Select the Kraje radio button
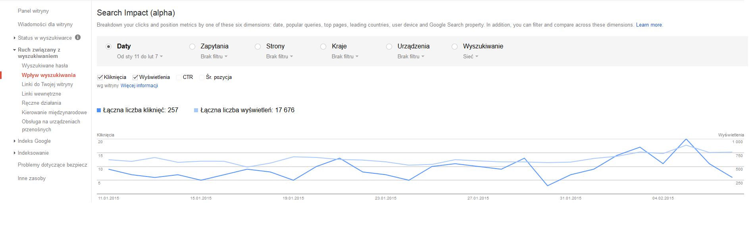 coord(323,46)
